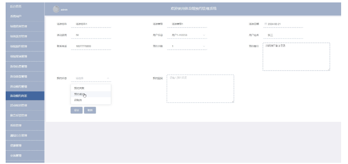348x164 pixels.
Task: Expand the 用户信息 dropdown arrow
Action: pyautogui.click(x=204, y=35)
